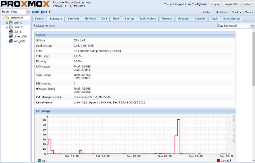255x163 pixels.
Task: Click the cyan cpu legend swatch
Action: 39,160
